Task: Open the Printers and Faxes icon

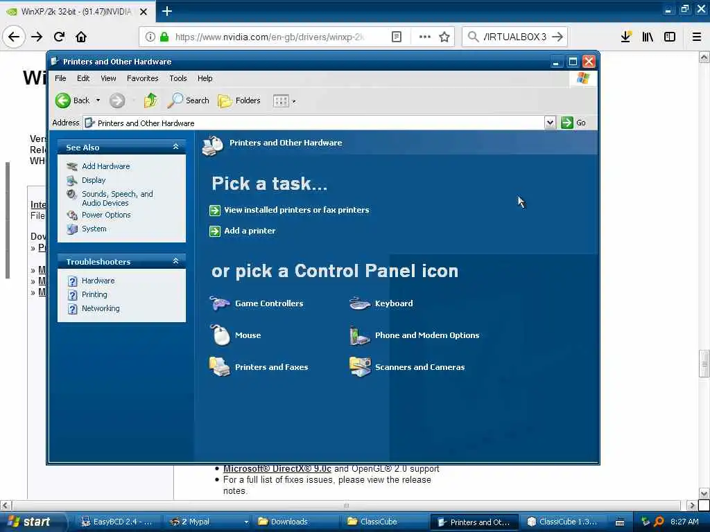Action: coord(259,367)
